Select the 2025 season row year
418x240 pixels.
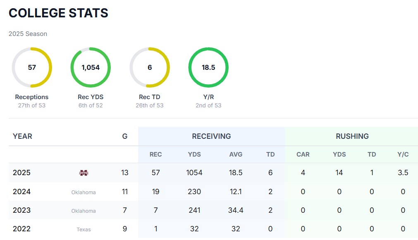(x=21, y=173)
